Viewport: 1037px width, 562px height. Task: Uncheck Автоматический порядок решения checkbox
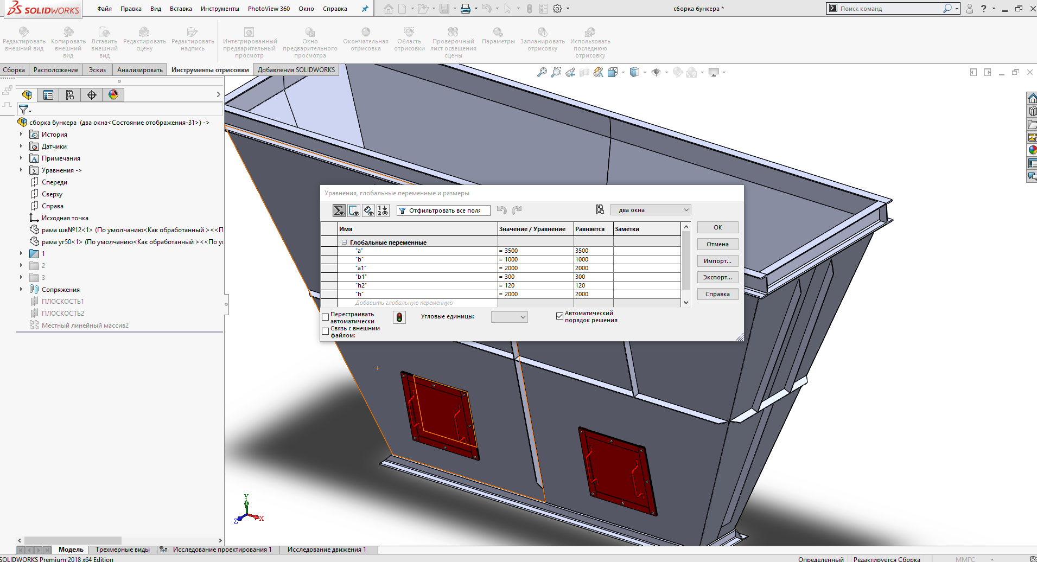tap(559, 316)
